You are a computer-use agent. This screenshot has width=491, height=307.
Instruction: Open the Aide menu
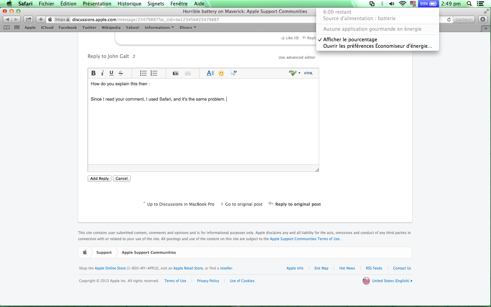[x=199, y=4]
